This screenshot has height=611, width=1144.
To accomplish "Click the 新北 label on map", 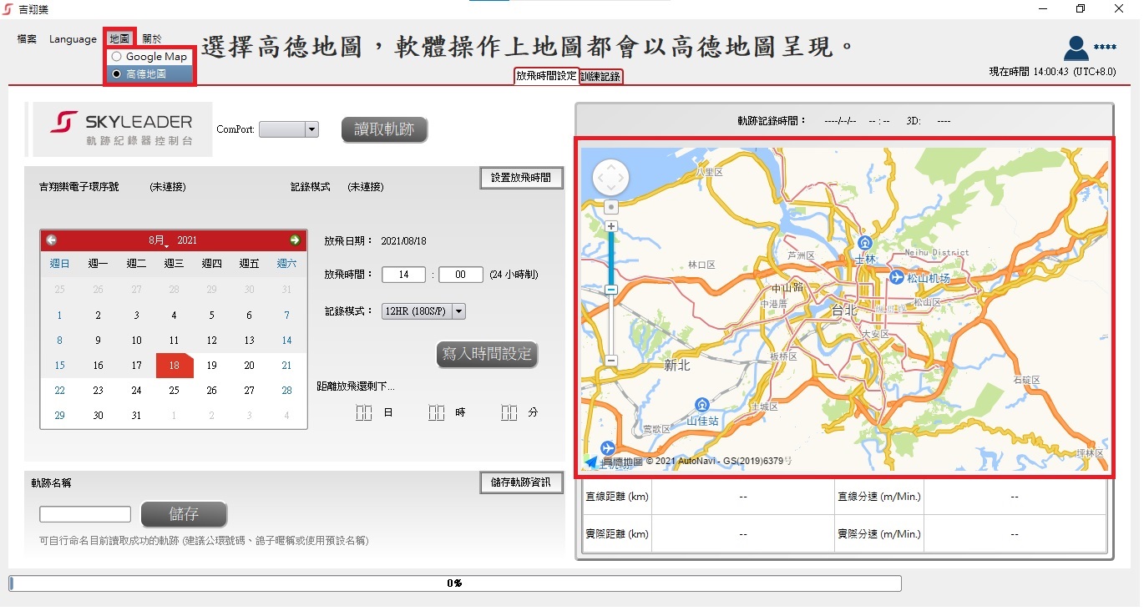I will tap(677, 365).
